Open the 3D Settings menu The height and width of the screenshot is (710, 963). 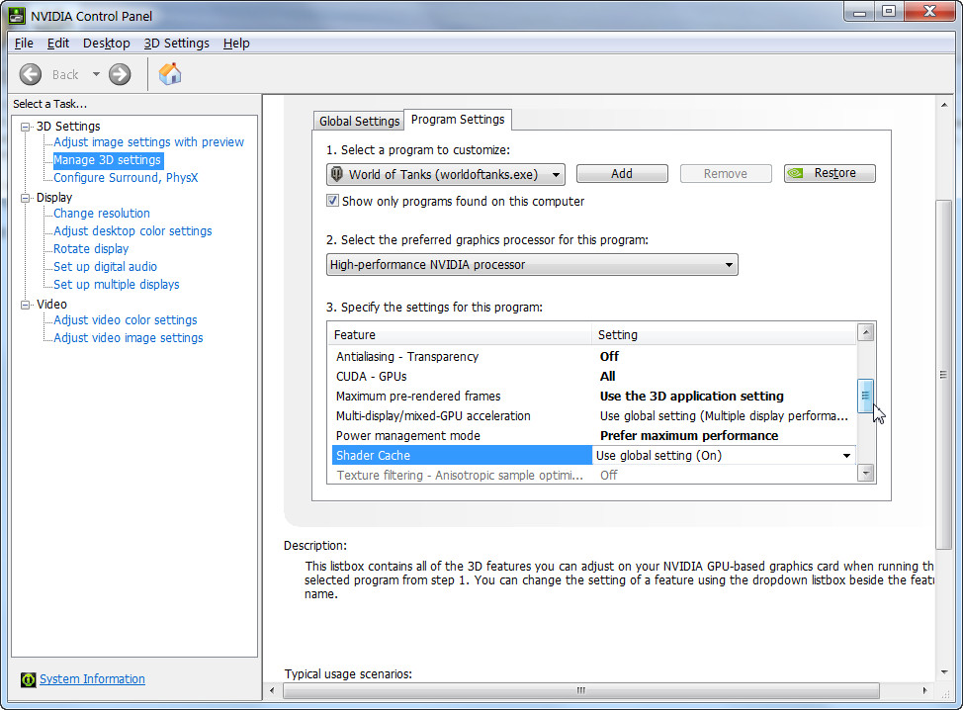click(x=176, y=44)
